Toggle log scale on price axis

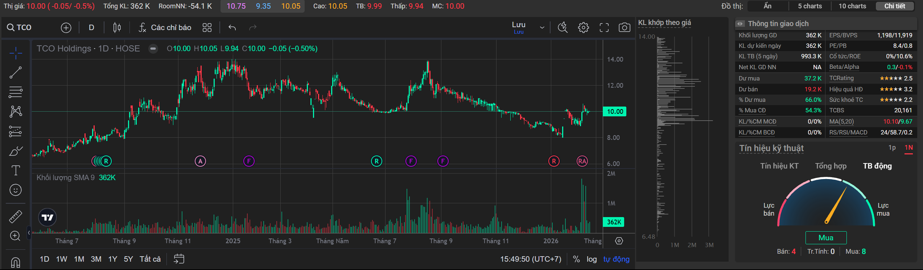[592, 259]
